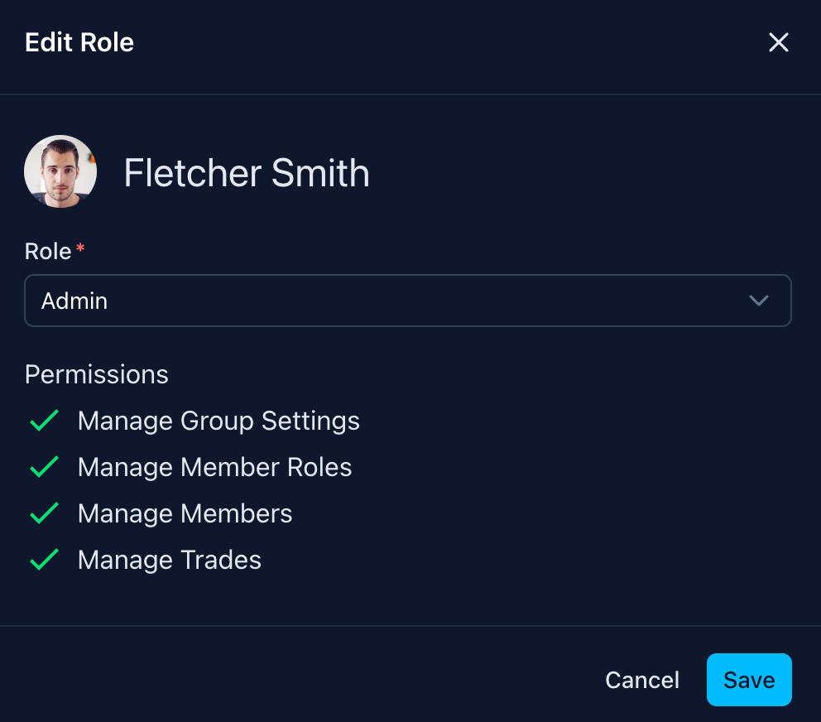The image size is (821, 722).
Task: Save the role changes
Action: click(x=749, y=681)
